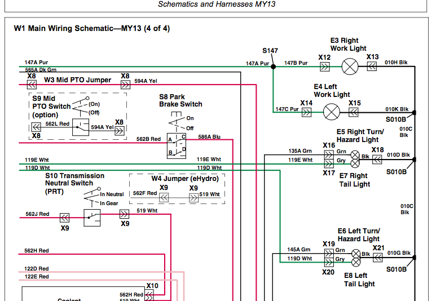Select the X20 connector symbol on 119D Wht
Screen dimensions: 436x301
click(x=329, y=262)
